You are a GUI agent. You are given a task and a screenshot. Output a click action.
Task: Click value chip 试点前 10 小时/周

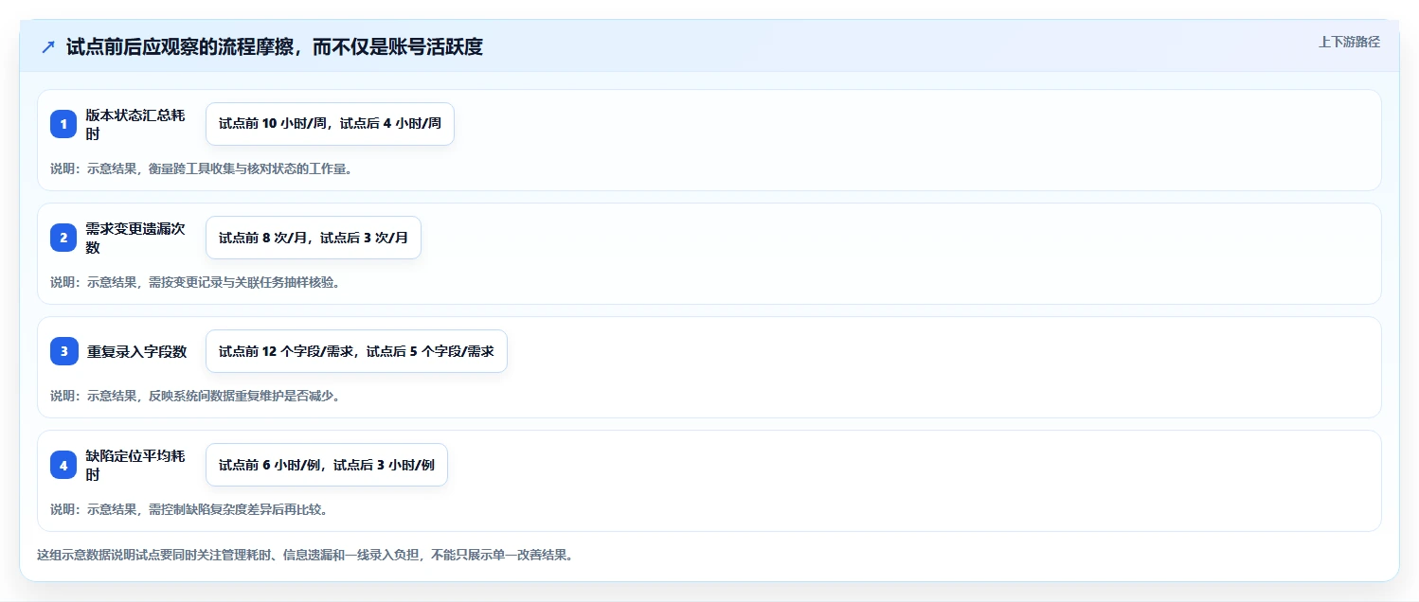(330, 124)
